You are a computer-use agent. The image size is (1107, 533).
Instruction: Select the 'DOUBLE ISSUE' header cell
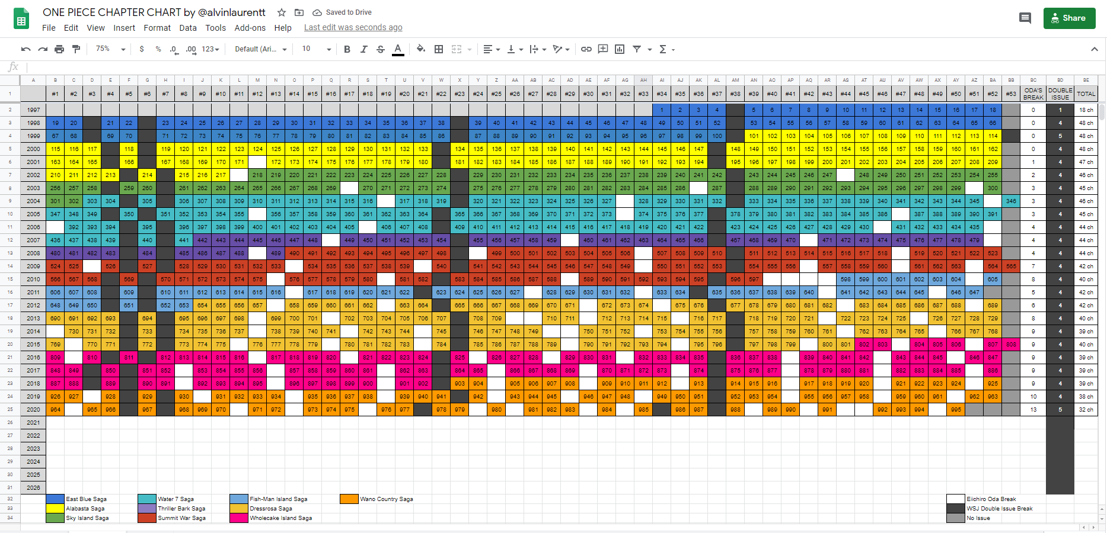1060,94
